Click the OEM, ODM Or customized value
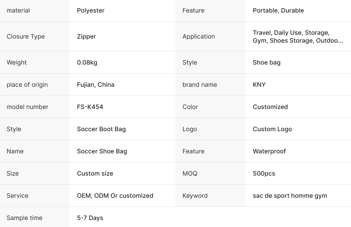The width and height of the screenshot is (351, 227). tap(115, 196)
